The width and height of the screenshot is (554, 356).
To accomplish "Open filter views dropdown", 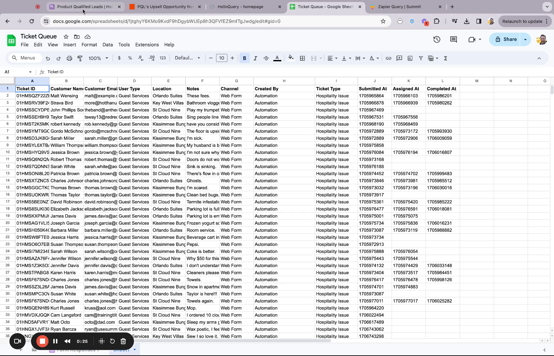I will coord(433,58).
